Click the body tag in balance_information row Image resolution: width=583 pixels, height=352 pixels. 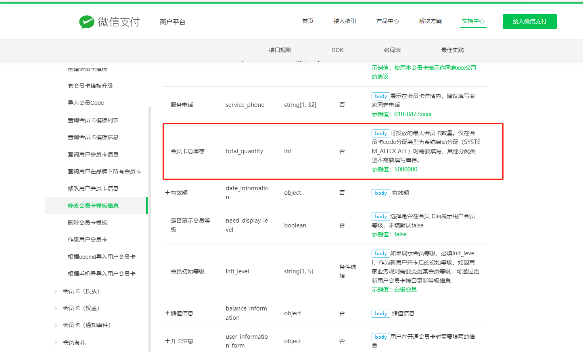coord(381,314)
